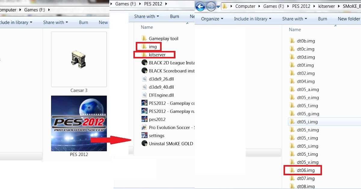Click kitserver breadcrumb in address bar

point(326,6)
